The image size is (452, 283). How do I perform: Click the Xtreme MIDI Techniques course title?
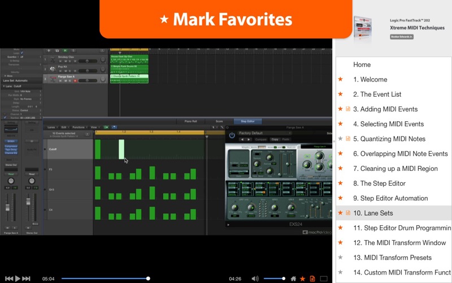pos(417,28)
